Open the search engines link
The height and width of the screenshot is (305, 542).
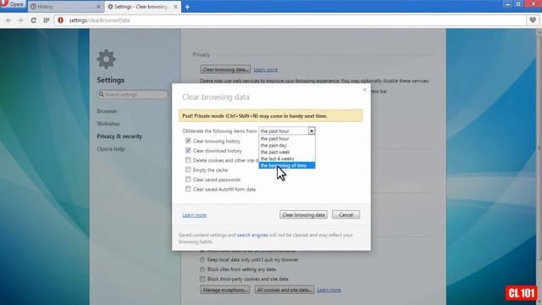click(x=252, y=236)
